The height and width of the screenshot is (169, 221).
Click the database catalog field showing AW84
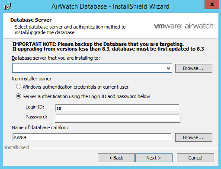(x=92, y=137)
